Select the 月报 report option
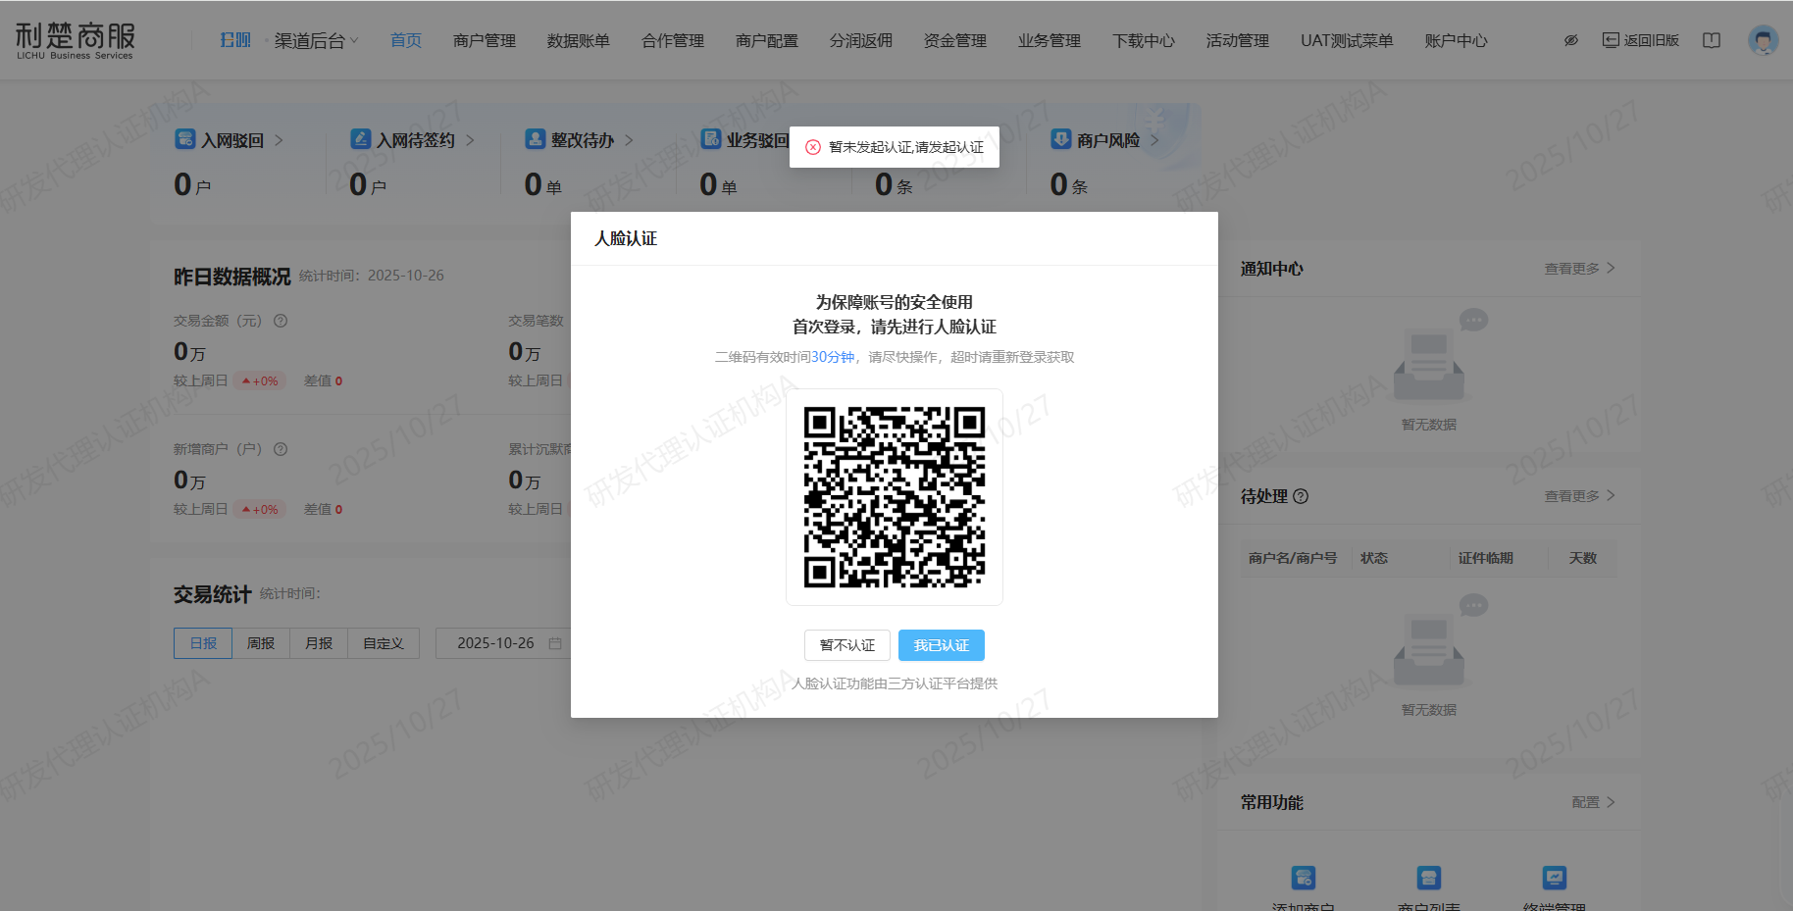The image size is (1793, 911). point(319,643)
